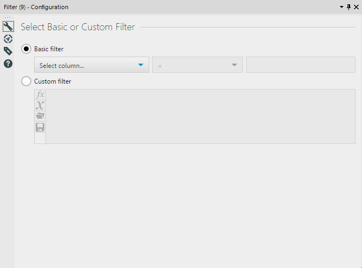Click the three-dot grip above the sidebar
Image resolution: width=362 pixels, height=268 pixels.
(8, 18)
